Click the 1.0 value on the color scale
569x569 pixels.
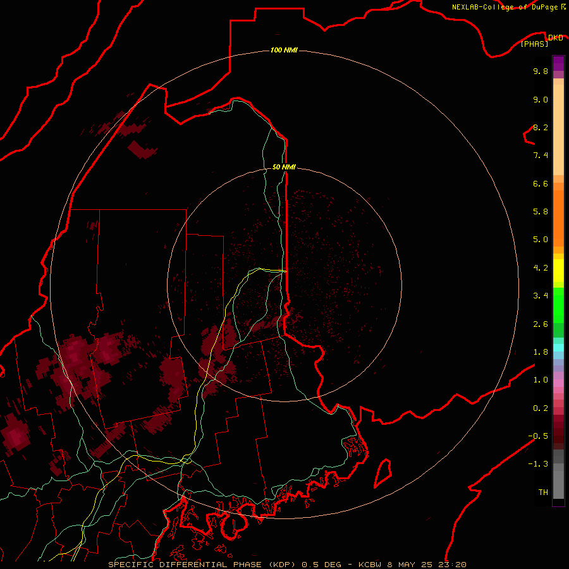[x=541, y=380]
